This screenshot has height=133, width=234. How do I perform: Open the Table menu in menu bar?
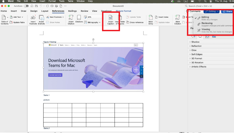pyautogui.click(x=70, y=1)
